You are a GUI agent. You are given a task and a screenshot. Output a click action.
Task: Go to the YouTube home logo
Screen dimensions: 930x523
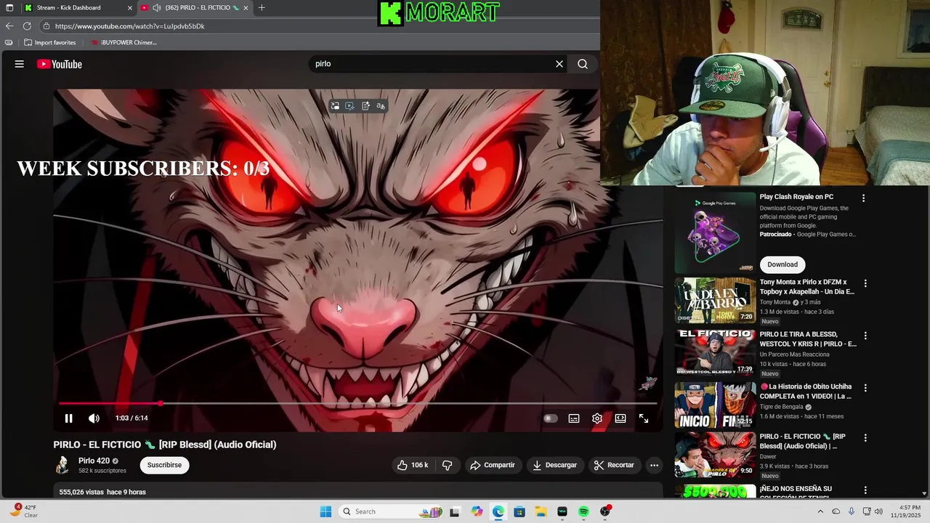[x=60, y=64]
